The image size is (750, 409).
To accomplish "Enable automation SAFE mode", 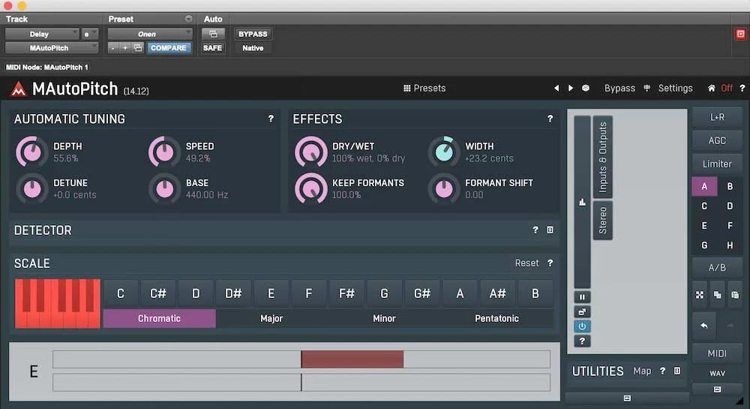I will pyautogui.click(x=212, y=48).
